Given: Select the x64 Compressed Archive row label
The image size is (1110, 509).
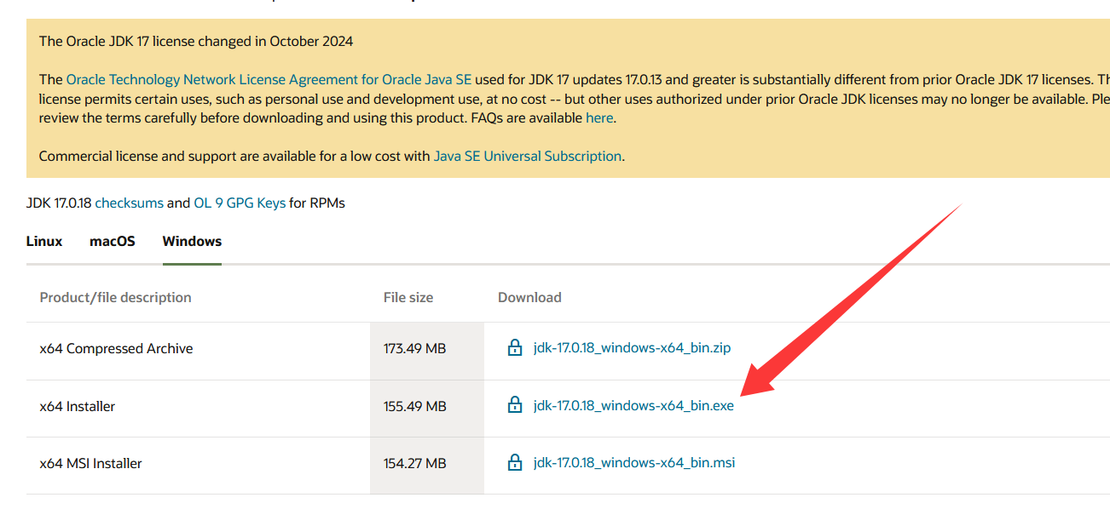Looking at the screenshot, I should click(116, 349).
